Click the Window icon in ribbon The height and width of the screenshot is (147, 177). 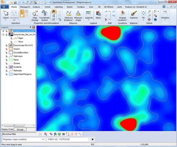tap(165, 13)
